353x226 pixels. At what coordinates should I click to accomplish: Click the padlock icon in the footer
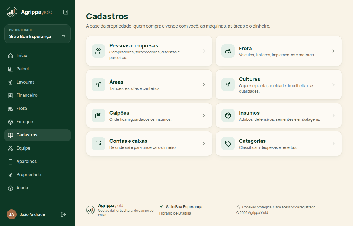coord(238,207)
